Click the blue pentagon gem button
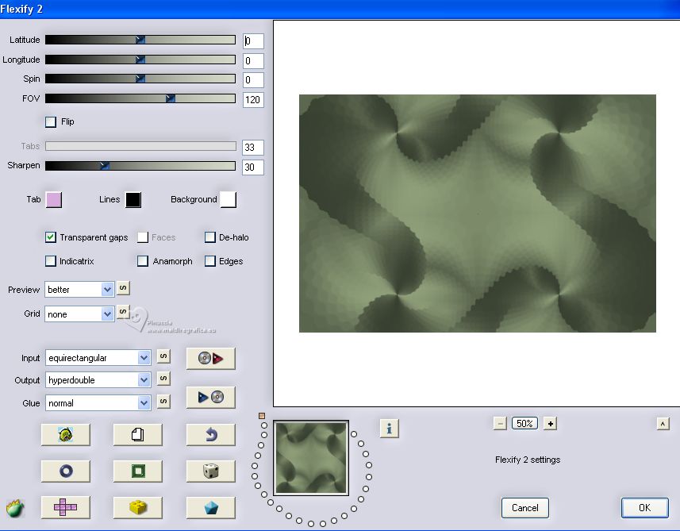 click(210, 507)
